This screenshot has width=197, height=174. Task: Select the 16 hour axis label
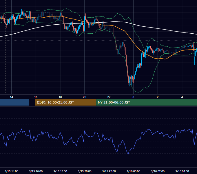point(36,97)
